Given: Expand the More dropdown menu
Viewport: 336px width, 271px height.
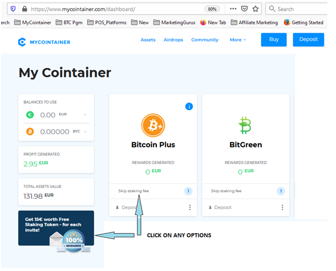Looking at the screenshot, I should (238, 40).
